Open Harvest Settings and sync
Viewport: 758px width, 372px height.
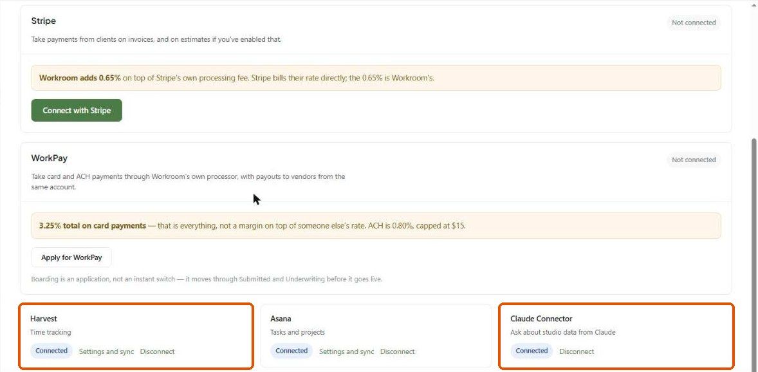click(x=106, y=351)
